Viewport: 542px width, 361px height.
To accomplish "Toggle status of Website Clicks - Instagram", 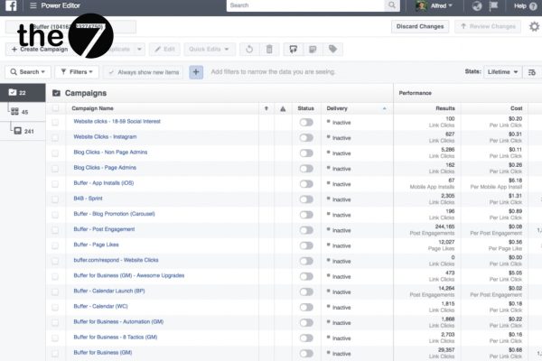I will 306,137.
